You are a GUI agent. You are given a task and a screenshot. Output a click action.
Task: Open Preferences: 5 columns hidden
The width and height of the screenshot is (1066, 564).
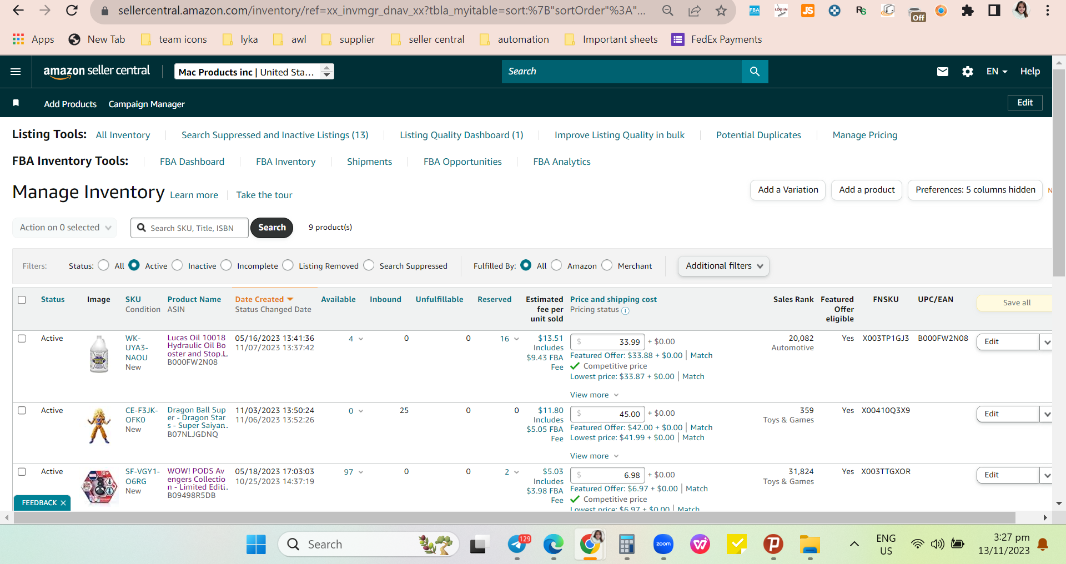pyautogui.click(x=975, y=190)
